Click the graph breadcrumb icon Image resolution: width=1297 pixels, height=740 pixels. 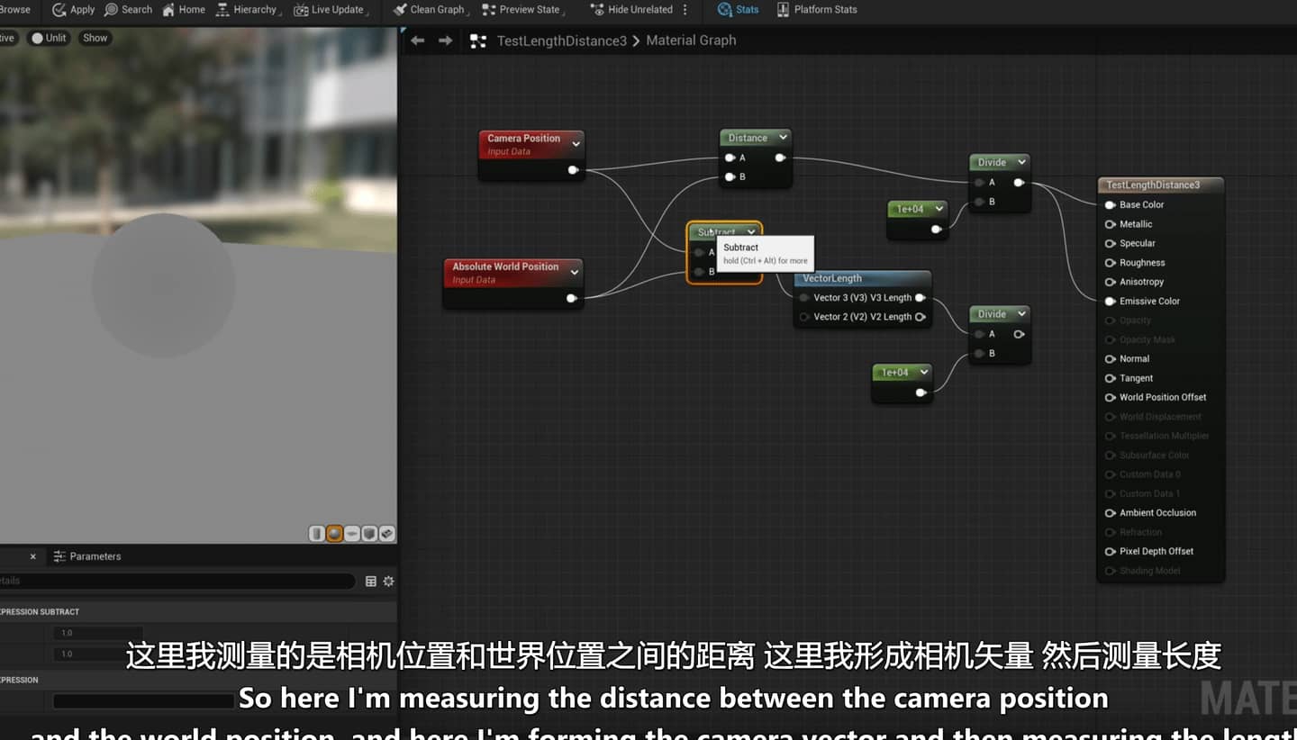(478, 41)
